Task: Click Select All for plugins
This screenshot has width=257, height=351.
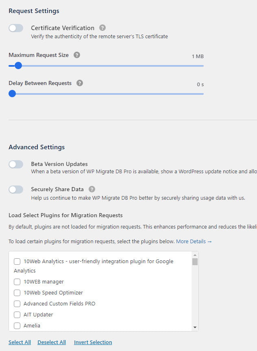Action: click(20, 342)
